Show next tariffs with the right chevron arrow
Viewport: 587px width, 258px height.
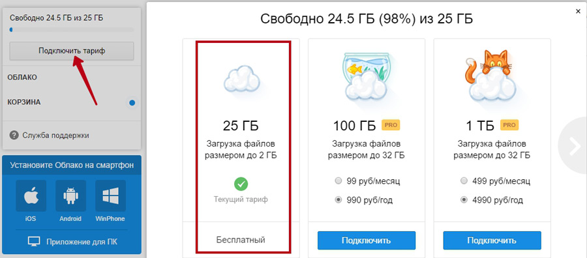pos(575,147)
